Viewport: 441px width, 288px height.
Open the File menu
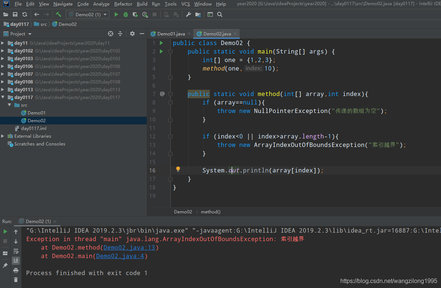(x=18, y=4)
